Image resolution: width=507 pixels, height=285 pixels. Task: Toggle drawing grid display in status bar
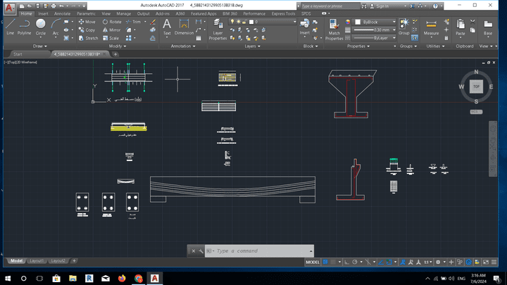click(325, 262)
